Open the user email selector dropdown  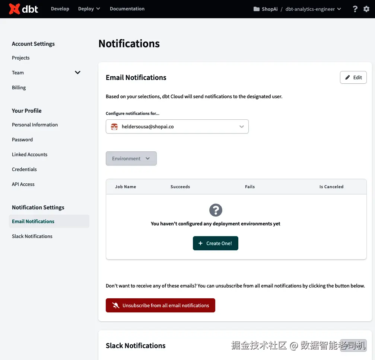coord(177,126)
